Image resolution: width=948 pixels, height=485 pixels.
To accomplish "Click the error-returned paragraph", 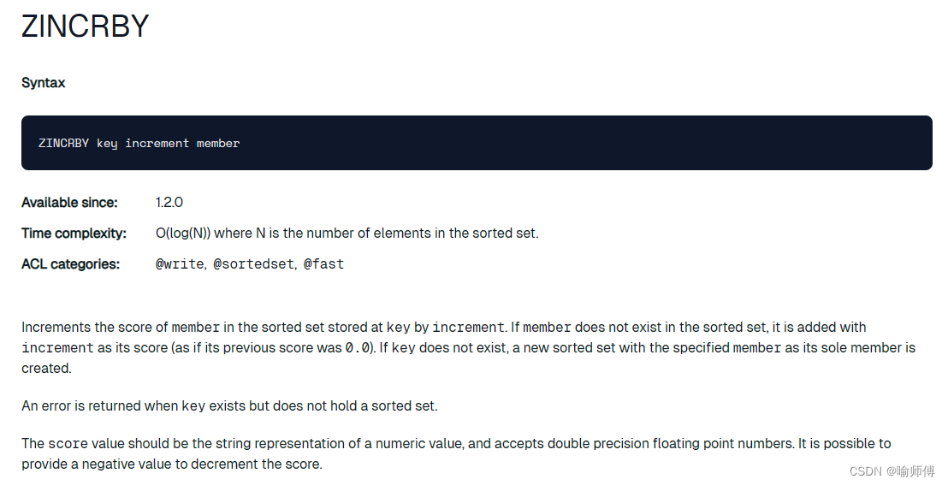I will [229, 405].
